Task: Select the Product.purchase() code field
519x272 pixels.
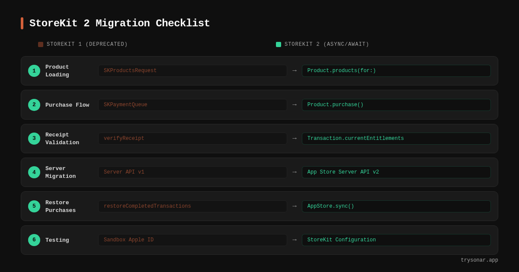Action: pos(396,105)
